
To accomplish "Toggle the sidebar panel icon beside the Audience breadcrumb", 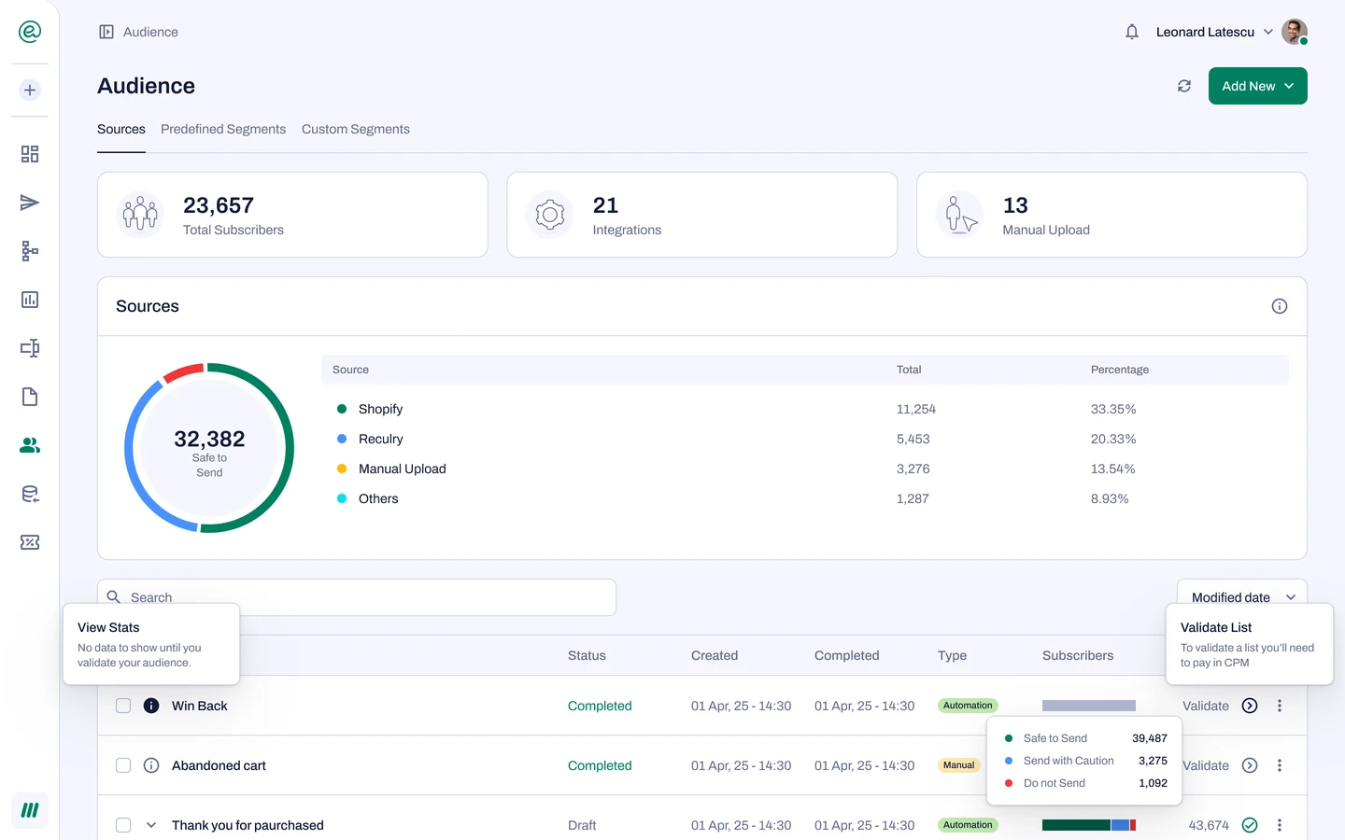I will click(x=106, y=32).
